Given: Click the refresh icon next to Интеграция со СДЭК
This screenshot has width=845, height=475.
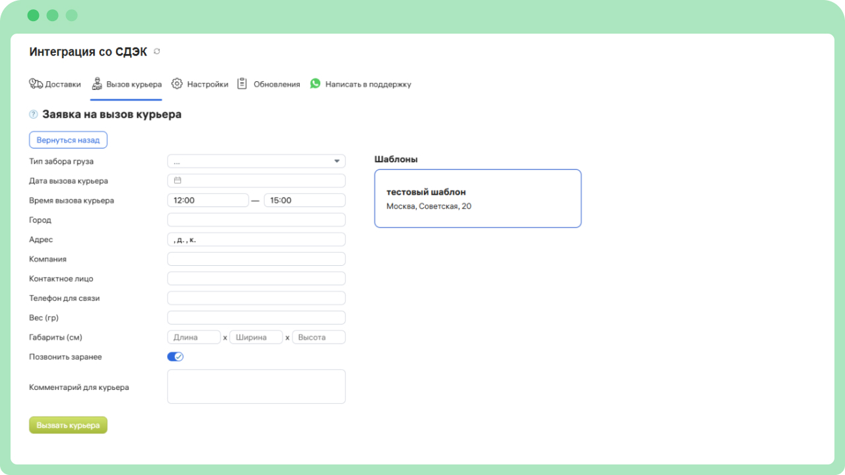Looking at the screenshot, I should pyautogui.click(x=156, y=51).
